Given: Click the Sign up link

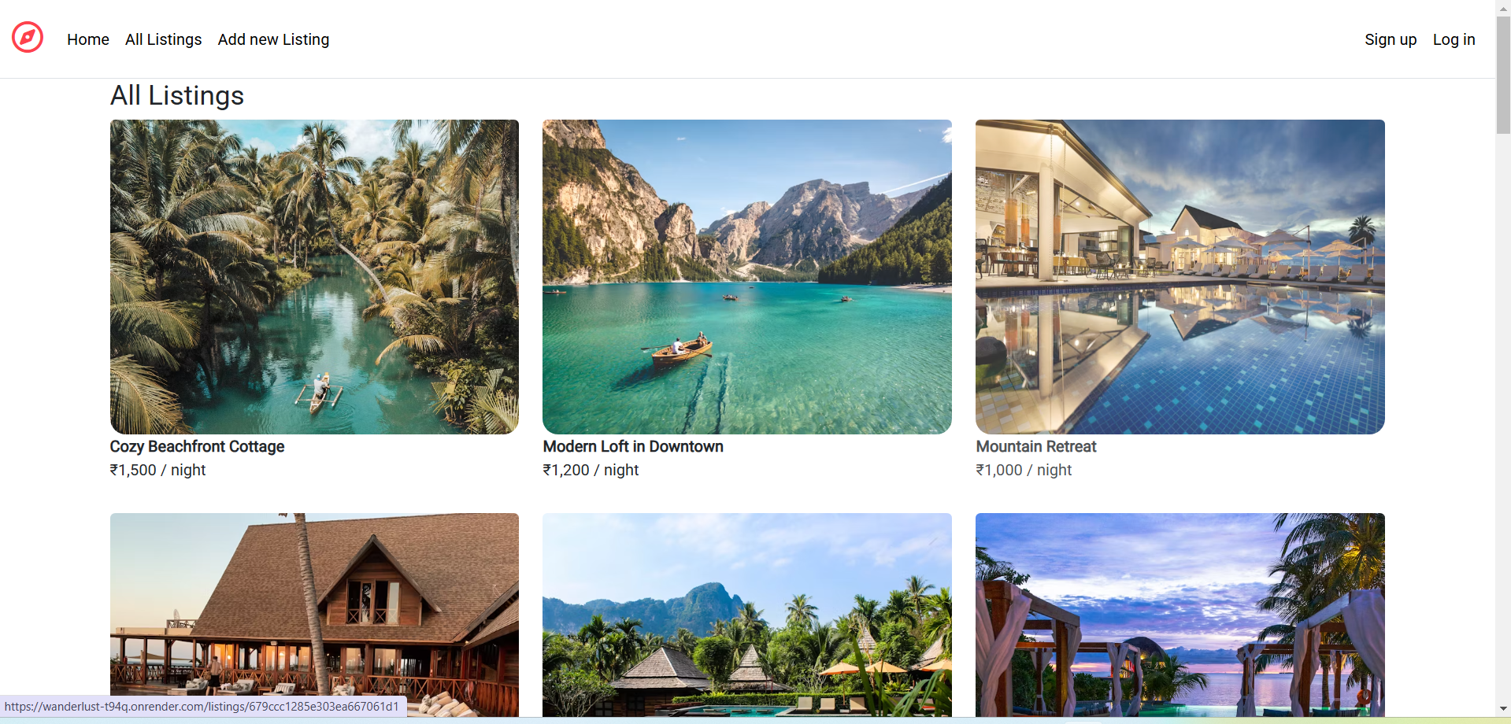Looking at the screenshot, I should tap(1391, 39).
